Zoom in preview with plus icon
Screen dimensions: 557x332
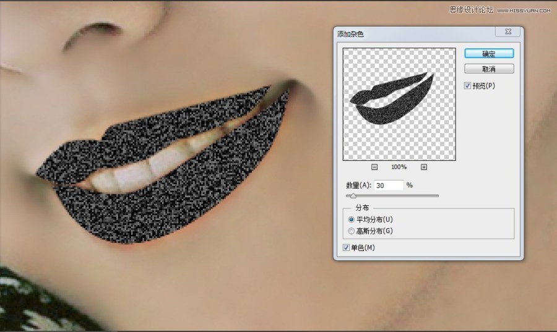coord(424,167)
